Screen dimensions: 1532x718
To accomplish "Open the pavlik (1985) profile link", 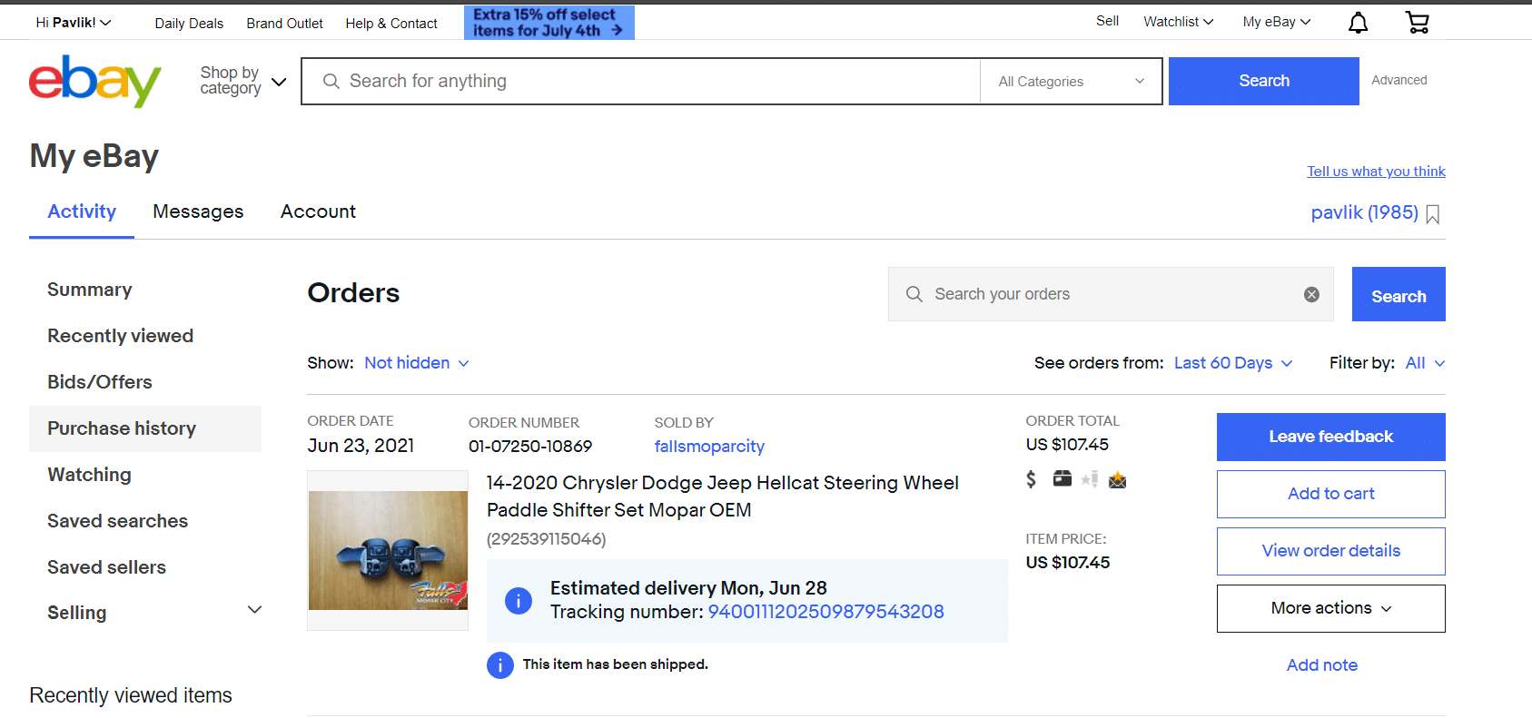I will pyautogui.click(x=1365, y=212).
